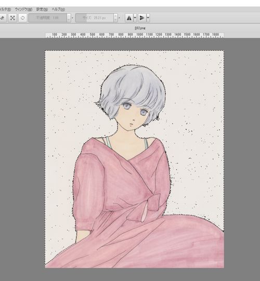Open the ヘルプ (Help) menu

[x=58, y=9]
